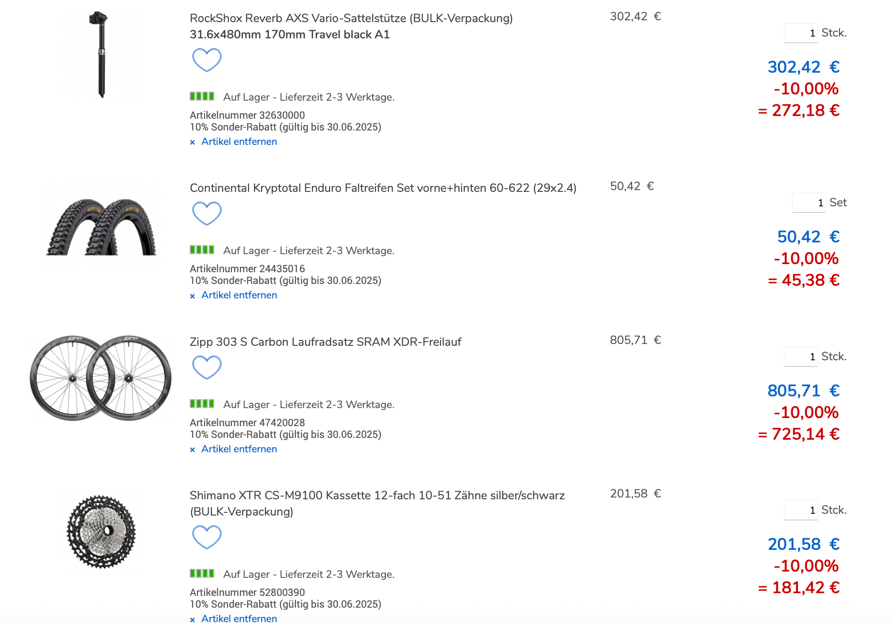Click heart icon under Shimano XTR cassette
Screen dimensions: 891x623
[206, 537]
